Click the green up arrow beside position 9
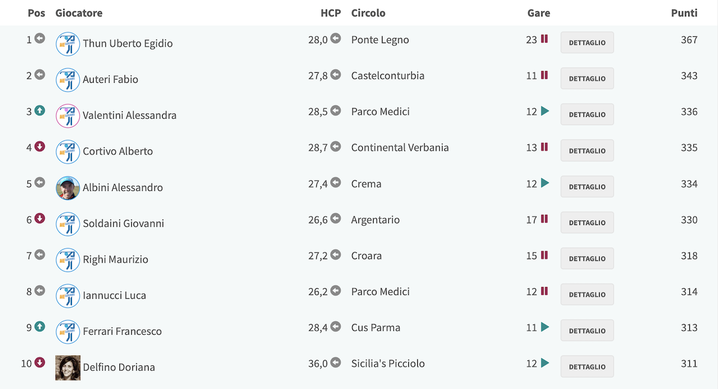718x389 pixels. point(40,326)
